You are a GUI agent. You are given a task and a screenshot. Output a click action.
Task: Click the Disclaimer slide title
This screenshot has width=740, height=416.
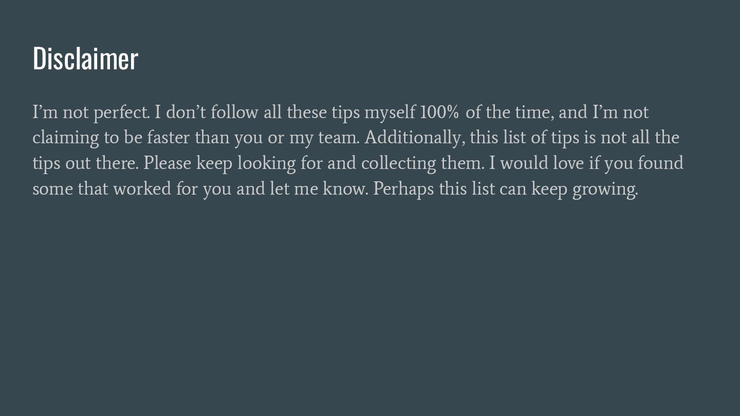85,58
